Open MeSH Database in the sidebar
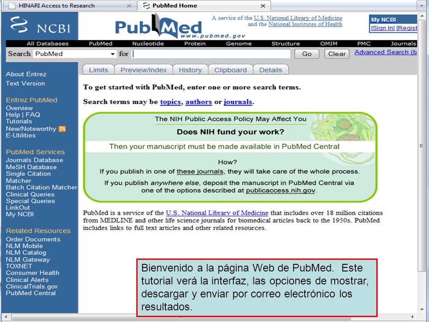 [x=31, y=167]
